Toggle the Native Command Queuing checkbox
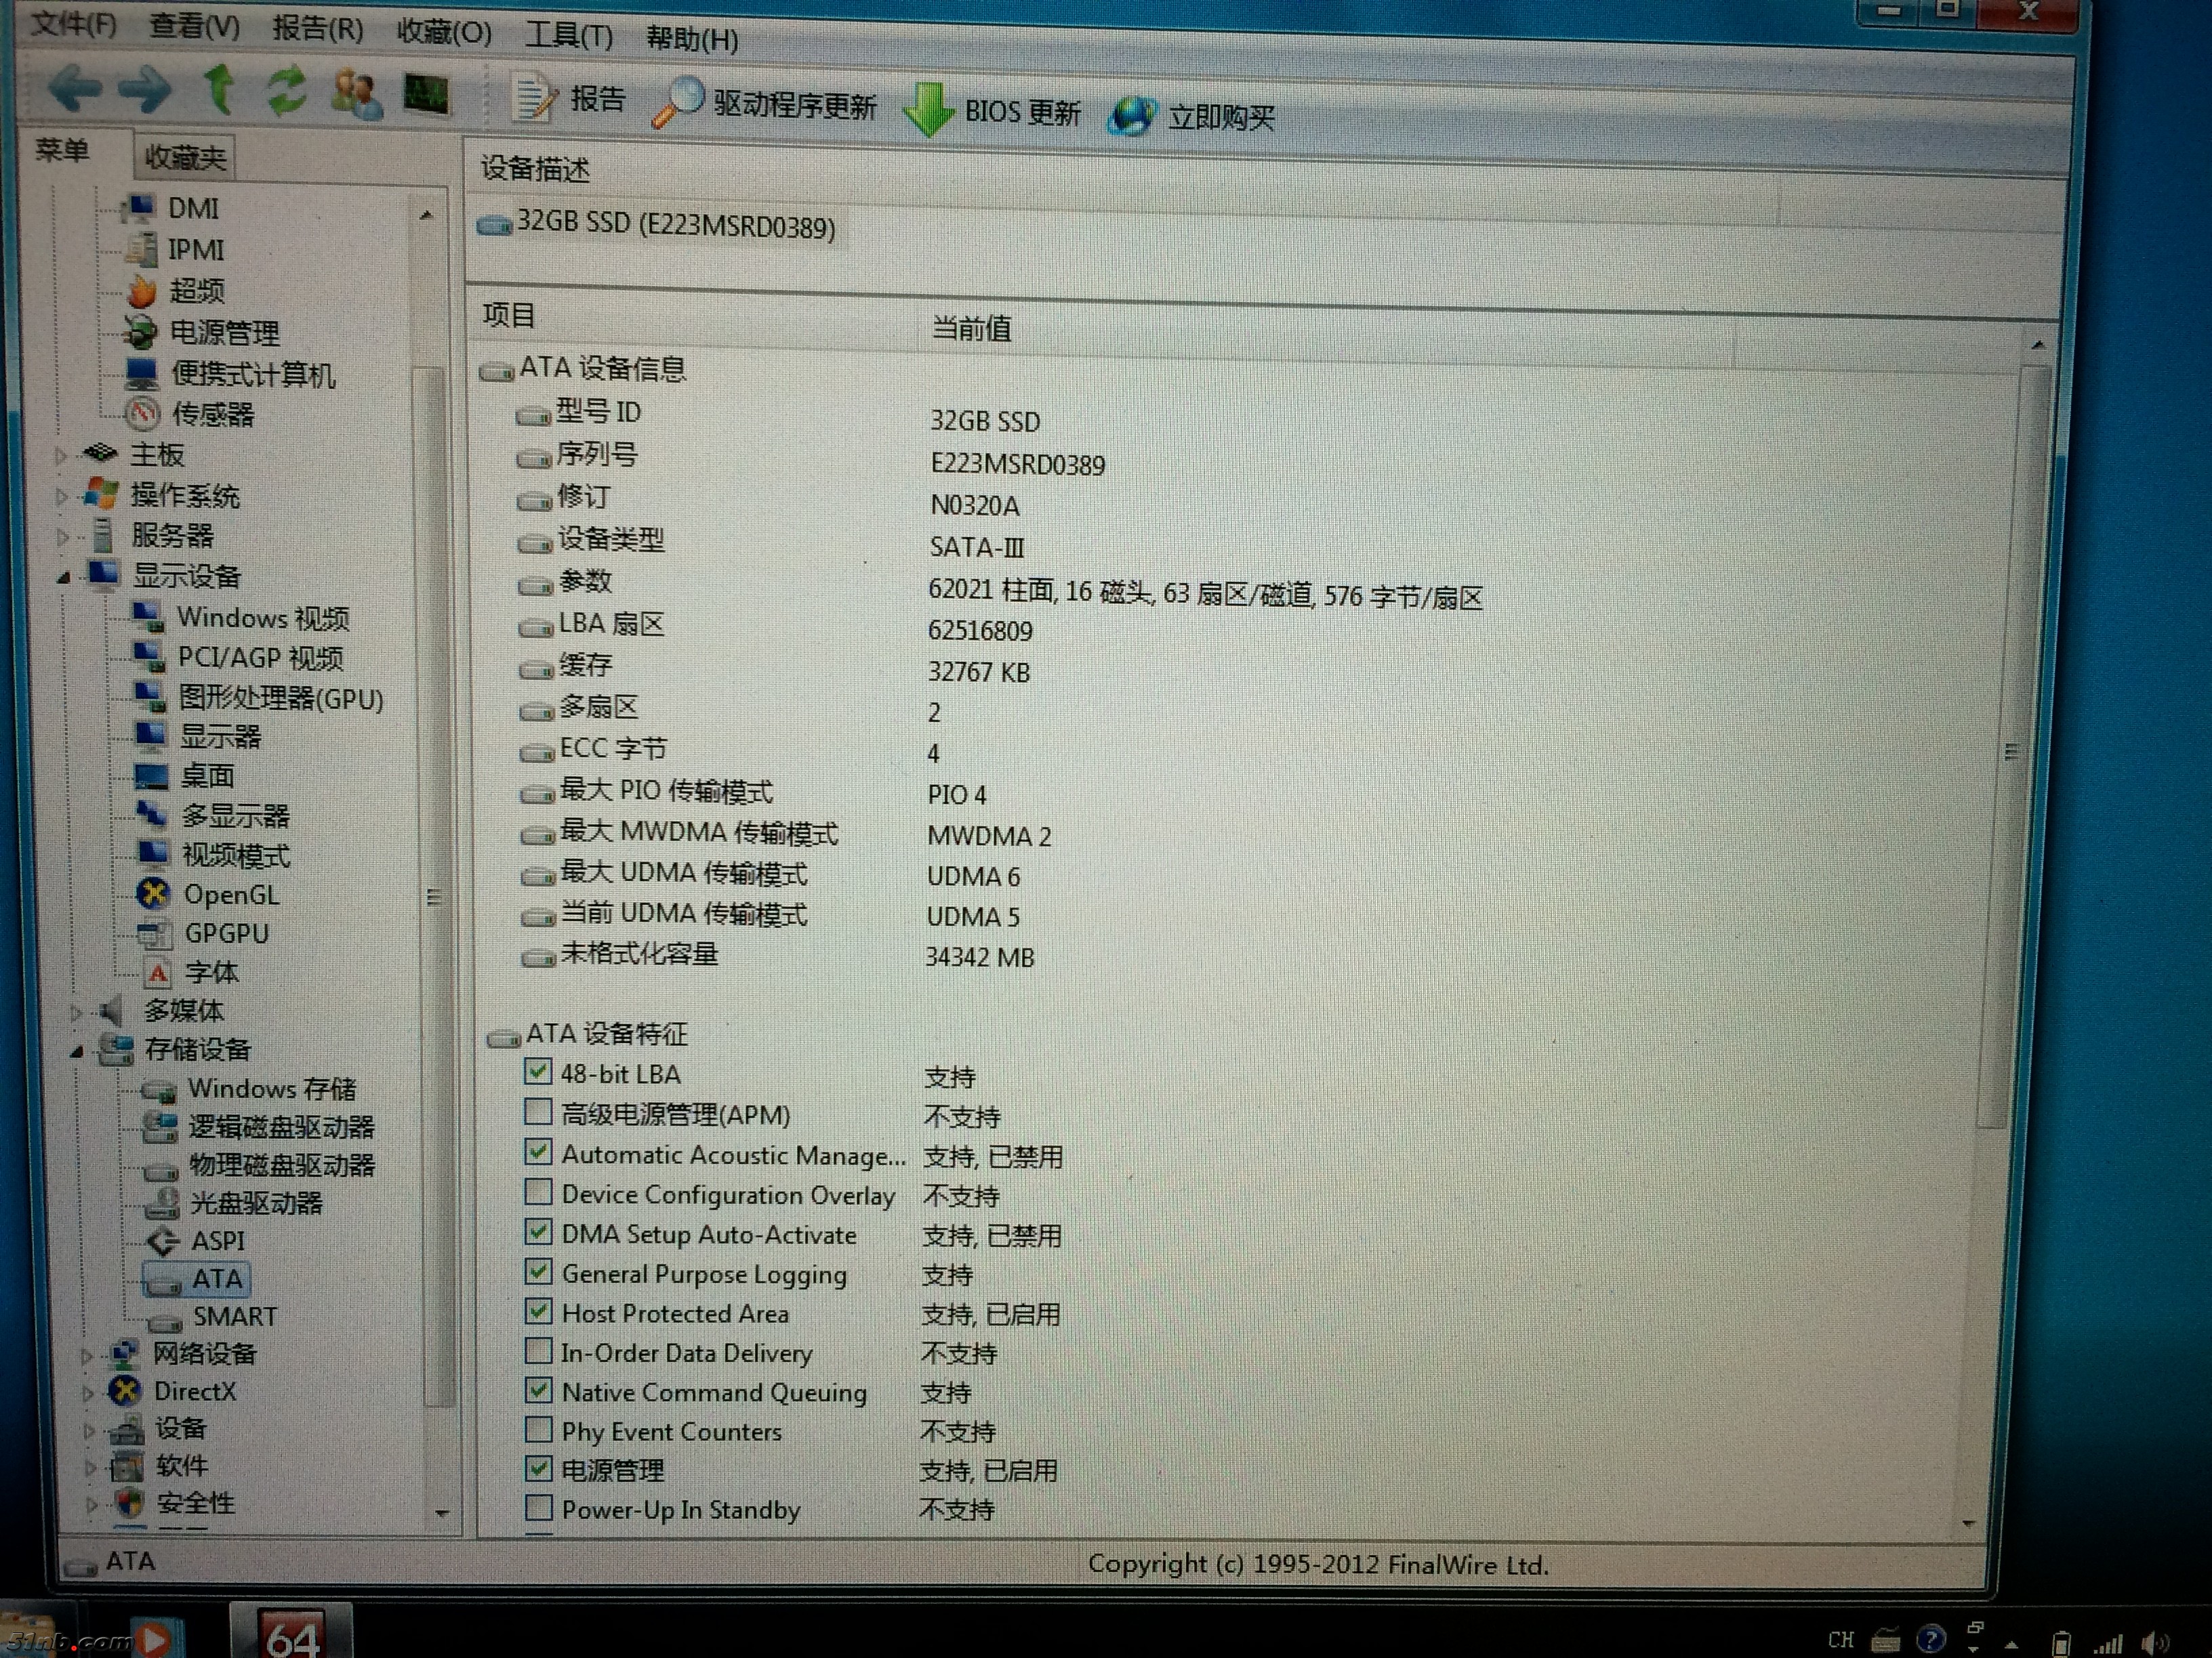 coord(538,1390)
